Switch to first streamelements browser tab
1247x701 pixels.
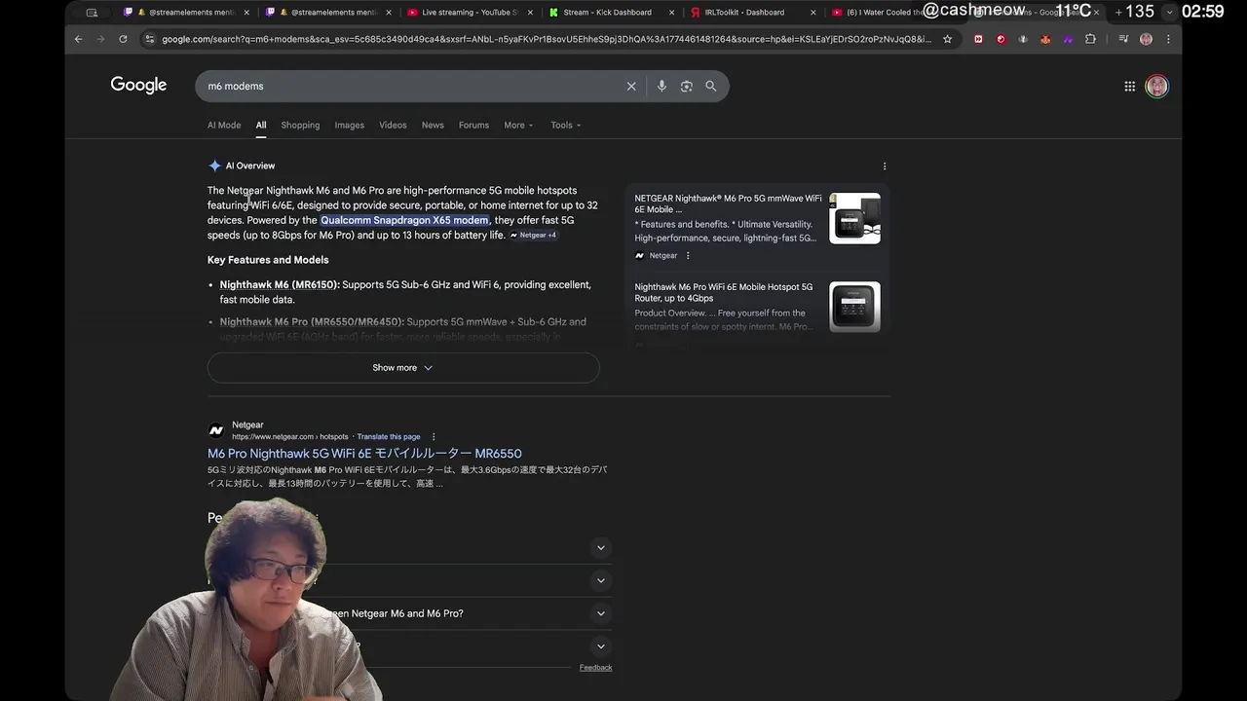click(185, 13)
